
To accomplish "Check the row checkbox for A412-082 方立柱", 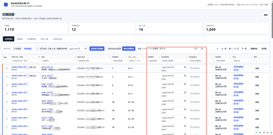I will pos(7,77).
